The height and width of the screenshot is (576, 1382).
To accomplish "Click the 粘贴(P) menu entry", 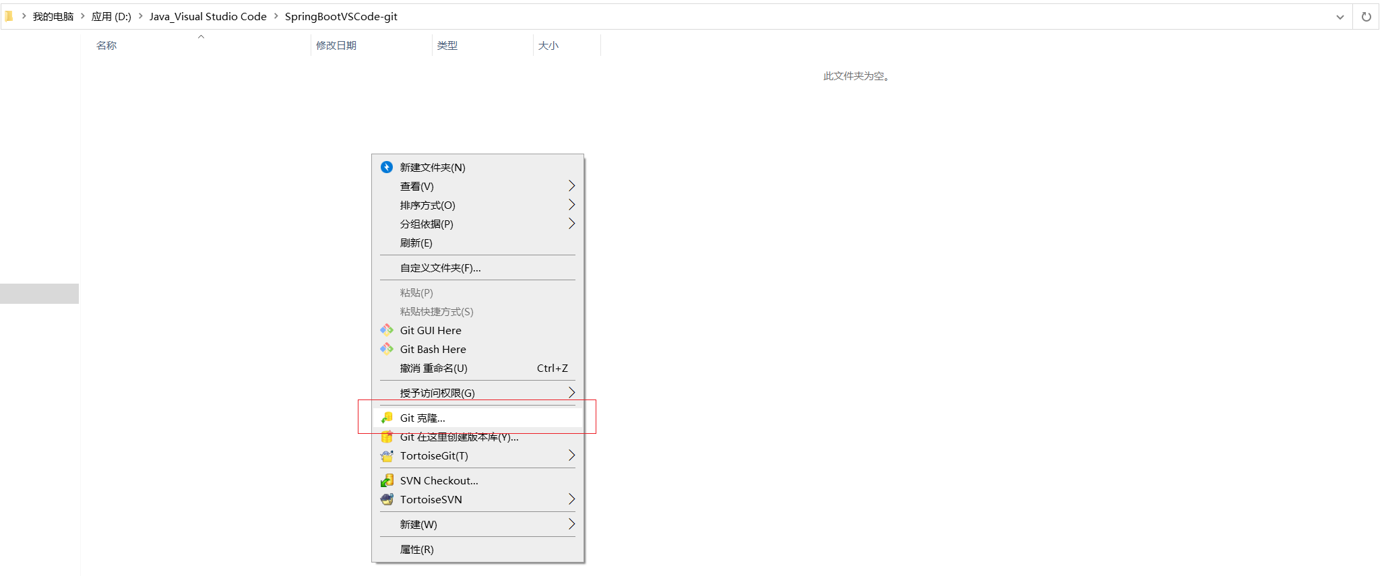I will 478,292.
